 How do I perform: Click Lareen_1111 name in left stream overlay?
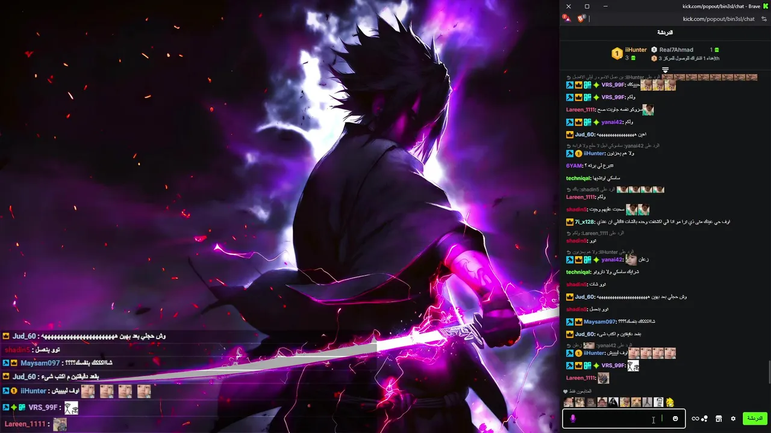25,424
